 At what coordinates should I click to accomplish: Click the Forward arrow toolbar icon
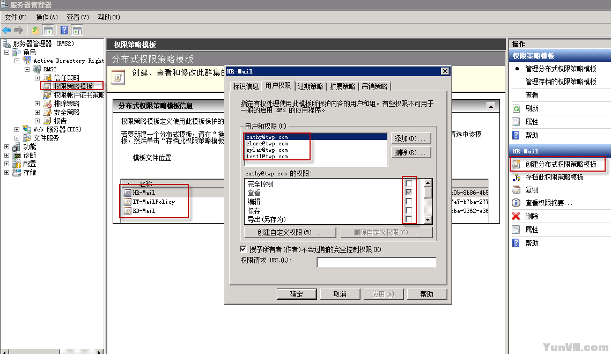(19, 30)
